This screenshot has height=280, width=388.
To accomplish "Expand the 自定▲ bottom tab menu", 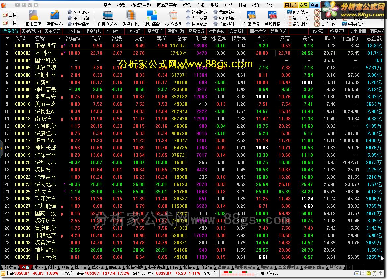I will point(206,267).
